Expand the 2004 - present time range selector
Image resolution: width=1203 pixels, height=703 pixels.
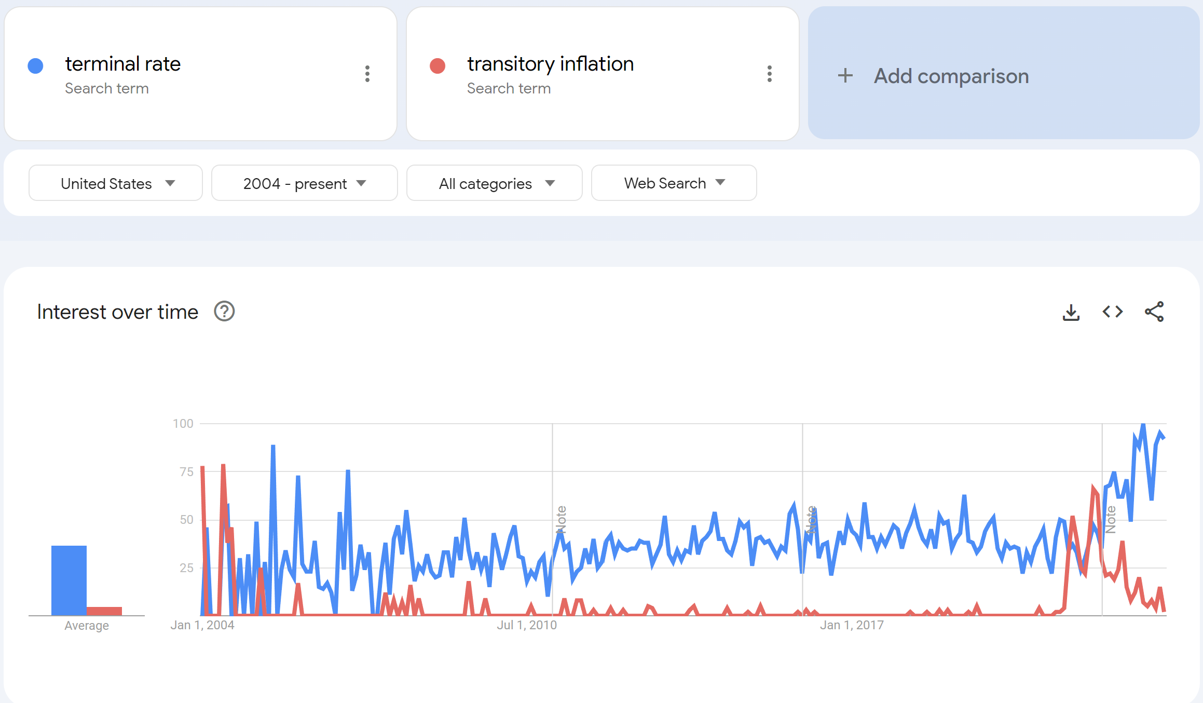[x=304, y=183]
